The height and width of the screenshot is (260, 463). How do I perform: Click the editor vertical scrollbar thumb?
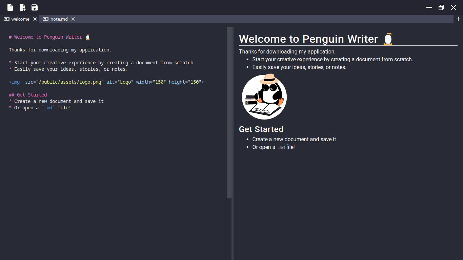tap(229, 112)
